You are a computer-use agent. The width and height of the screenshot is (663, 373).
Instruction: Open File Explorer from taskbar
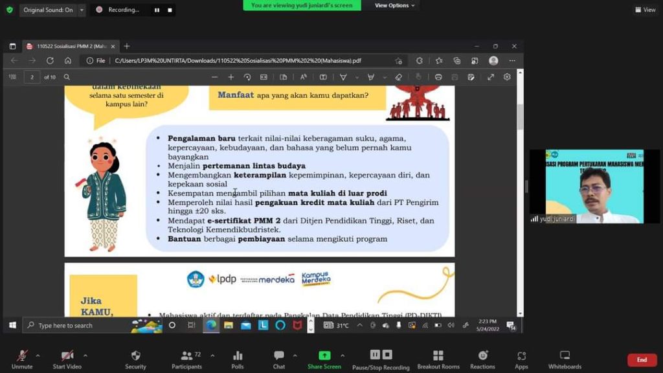[x=229, y=325]
